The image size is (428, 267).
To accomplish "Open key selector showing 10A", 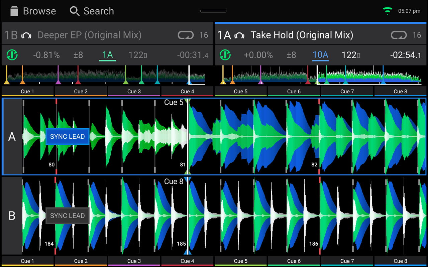I will coord(320,55).
